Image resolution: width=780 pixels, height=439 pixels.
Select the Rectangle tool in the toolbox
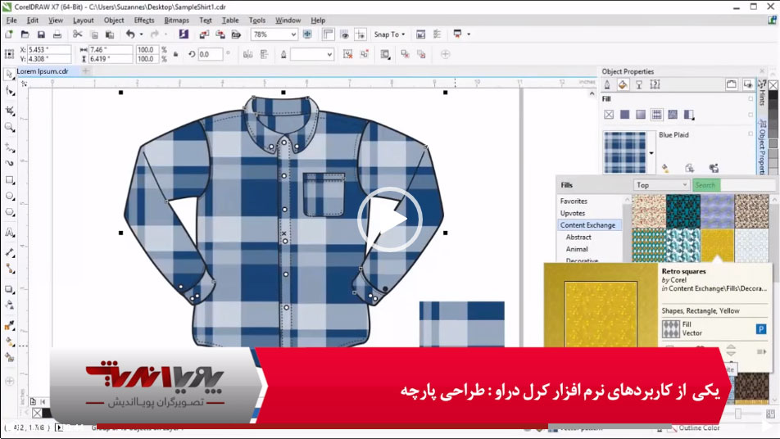pyautogui.click(x=9, y=180)
